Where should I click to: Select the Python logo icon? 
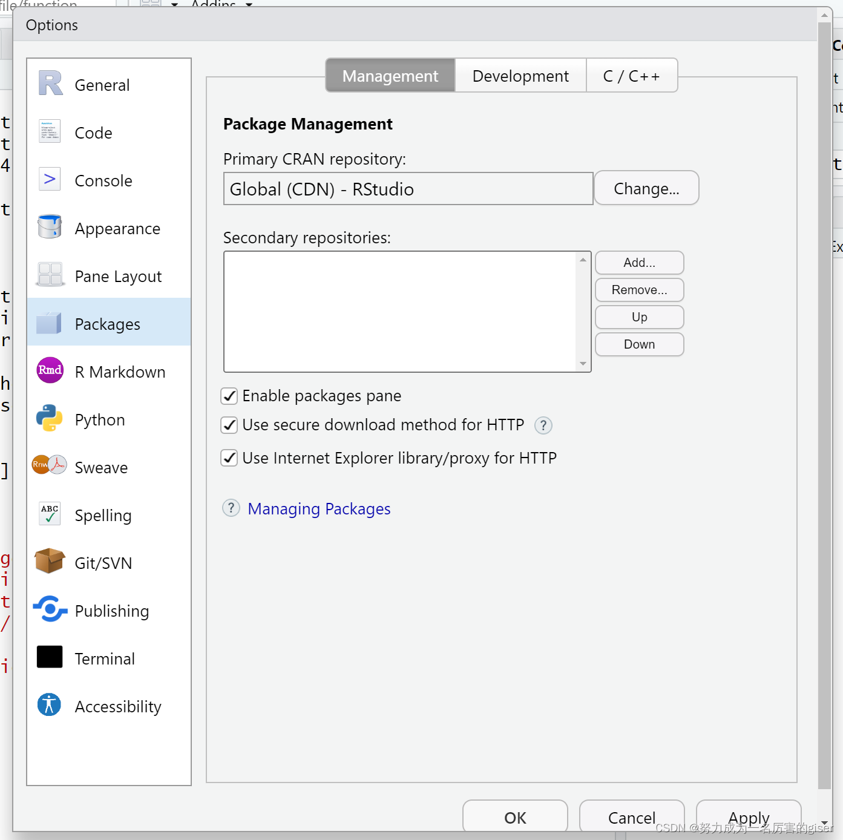pyautogui.click(x=50, y=418)
